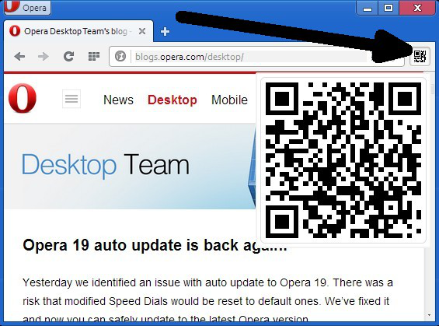Go to the Mobile section
Image resolution: width=439 pixels, height=326 pixels.
229,100
